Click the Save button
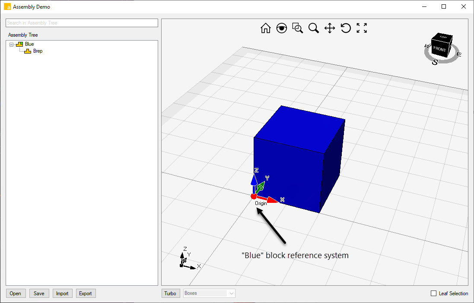This screenshot has width=474, height=303. click(39, 293)
